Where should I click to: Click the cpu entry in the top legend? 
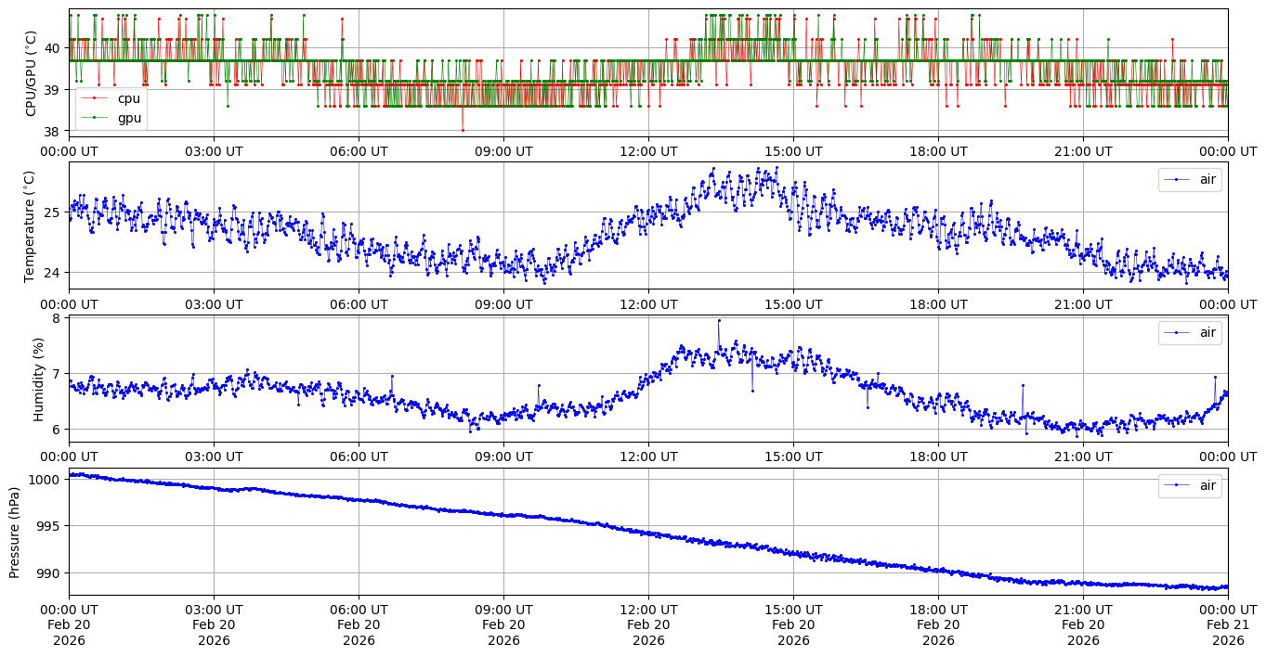pyautogui.click(x=128, y=98)
